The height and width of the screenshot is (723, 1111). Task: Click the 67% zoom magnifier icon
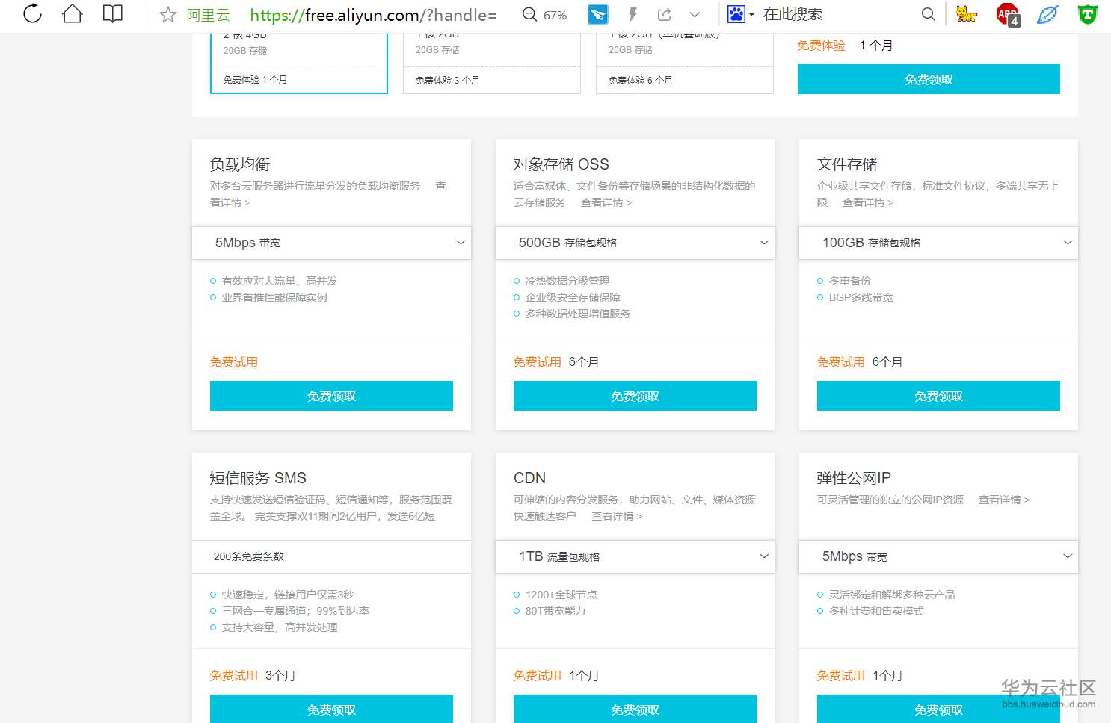(530, 14)
